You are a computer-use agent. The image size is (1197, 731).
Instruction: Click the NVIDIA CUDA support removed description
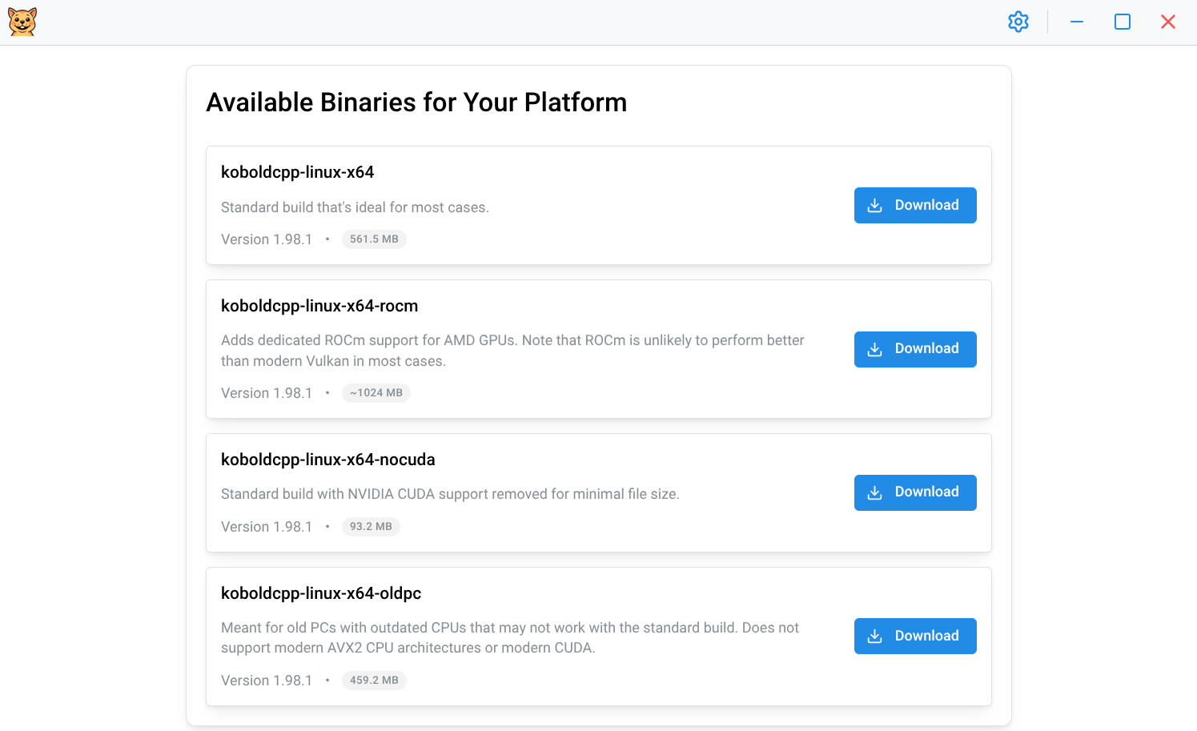click(x=450, y=494)
